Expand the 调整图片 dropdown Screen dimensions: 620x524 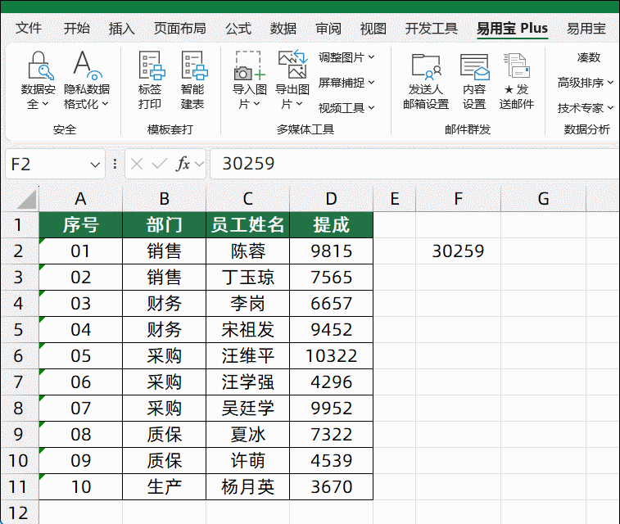point(346,57)
